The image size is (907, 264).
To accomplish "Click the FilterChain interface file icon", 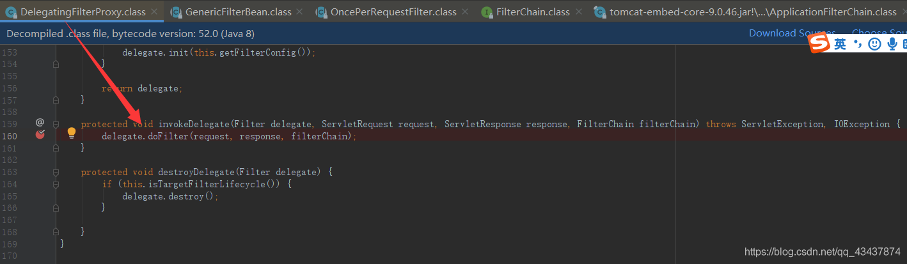I will (x=487, y=12).
